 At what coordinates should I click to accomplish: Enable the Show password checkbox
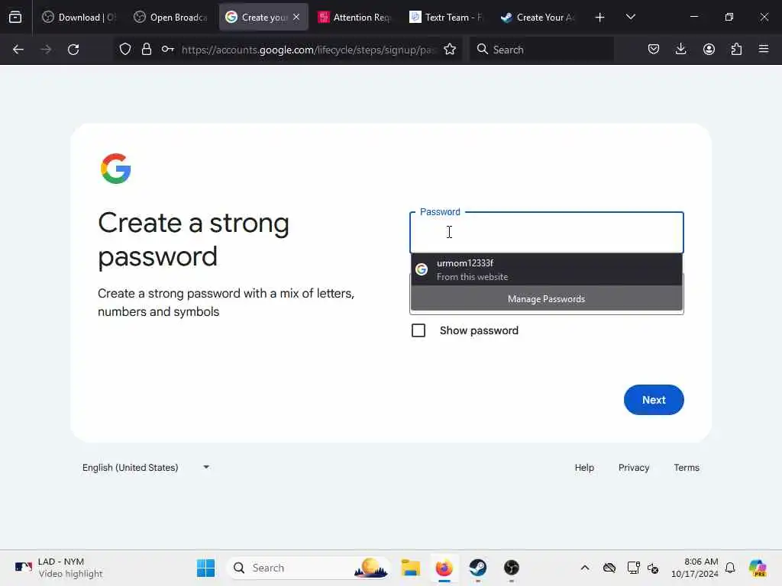point(418,330)
